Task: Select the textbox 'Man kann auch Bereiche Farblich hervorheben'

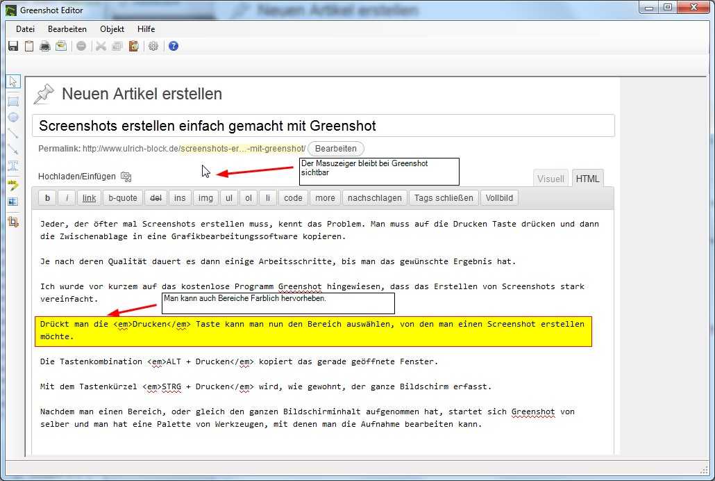Action: [278, 303]
